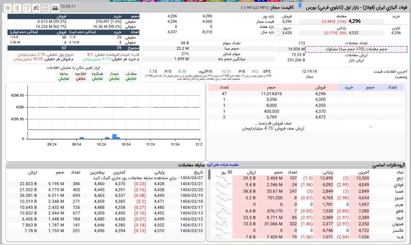Open the bar chart histogram toolbar icon

54,7
